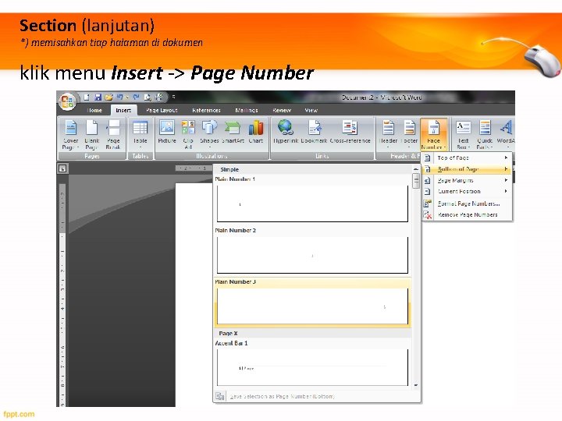Click the tab selector box beside ruler
Screen dimensions: 562x421
pyautogui.click(x=62, y=168)
